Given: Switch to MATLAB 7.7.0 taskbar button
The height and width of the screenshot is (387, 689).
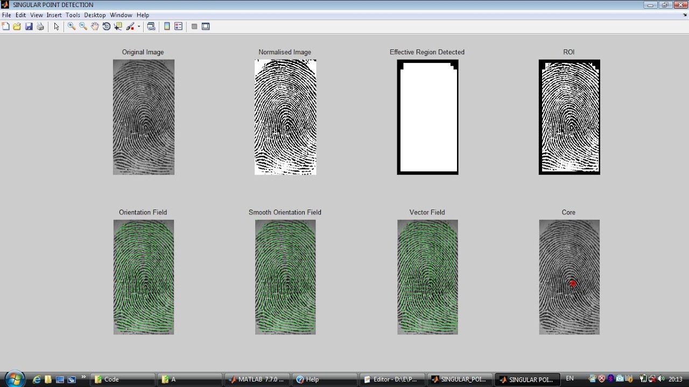Looking at the screenshot, I should pyautogui.click(x=257, y=379).
